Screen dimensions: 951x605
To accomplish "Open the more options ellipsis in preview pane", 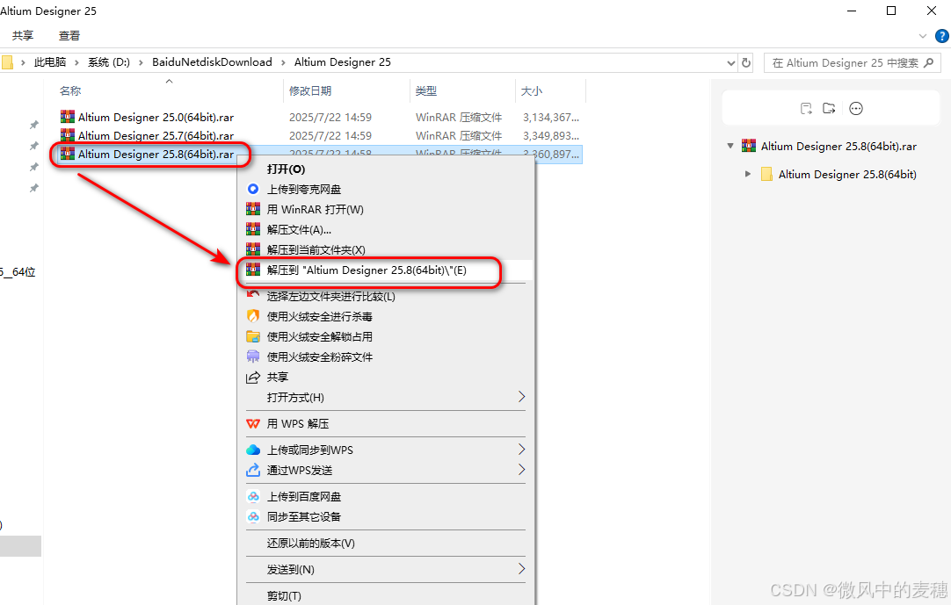I will click(856, 109).
